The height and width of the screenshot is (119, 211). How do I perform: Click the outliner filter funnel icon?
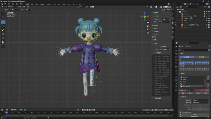[x=205, y=7]
